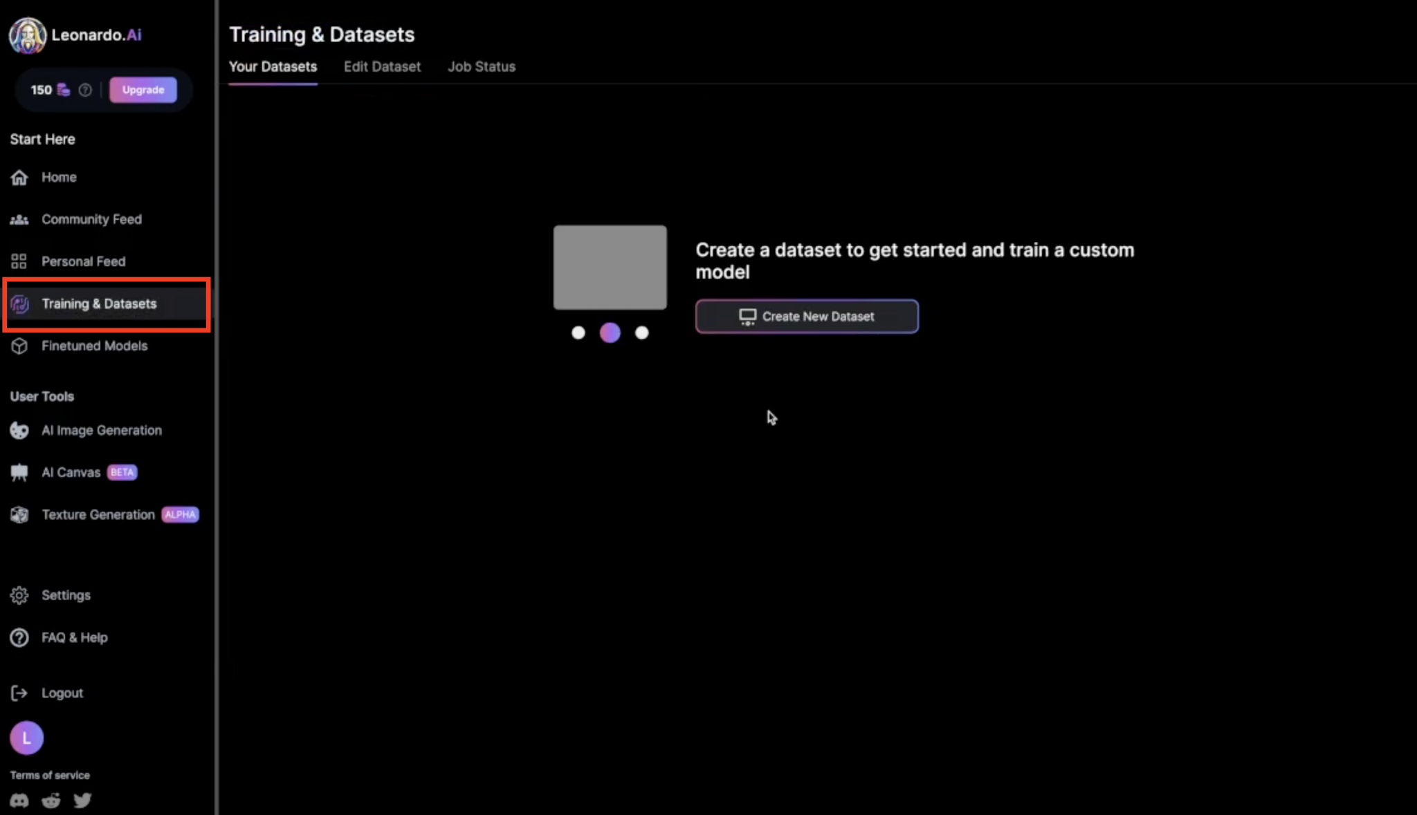The image size is (1417, 815).
Task: Switch to the Edit Dataset tab
Action: [x=382, y=67]
